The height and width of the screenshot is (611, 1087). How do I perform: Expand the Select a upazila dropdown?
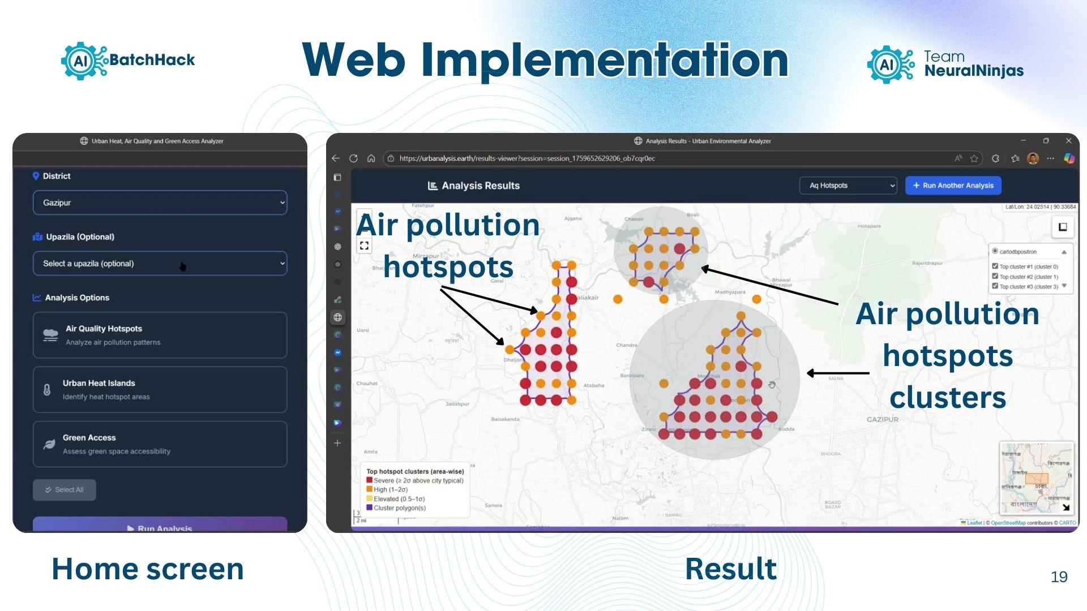[x=160, y=264]
